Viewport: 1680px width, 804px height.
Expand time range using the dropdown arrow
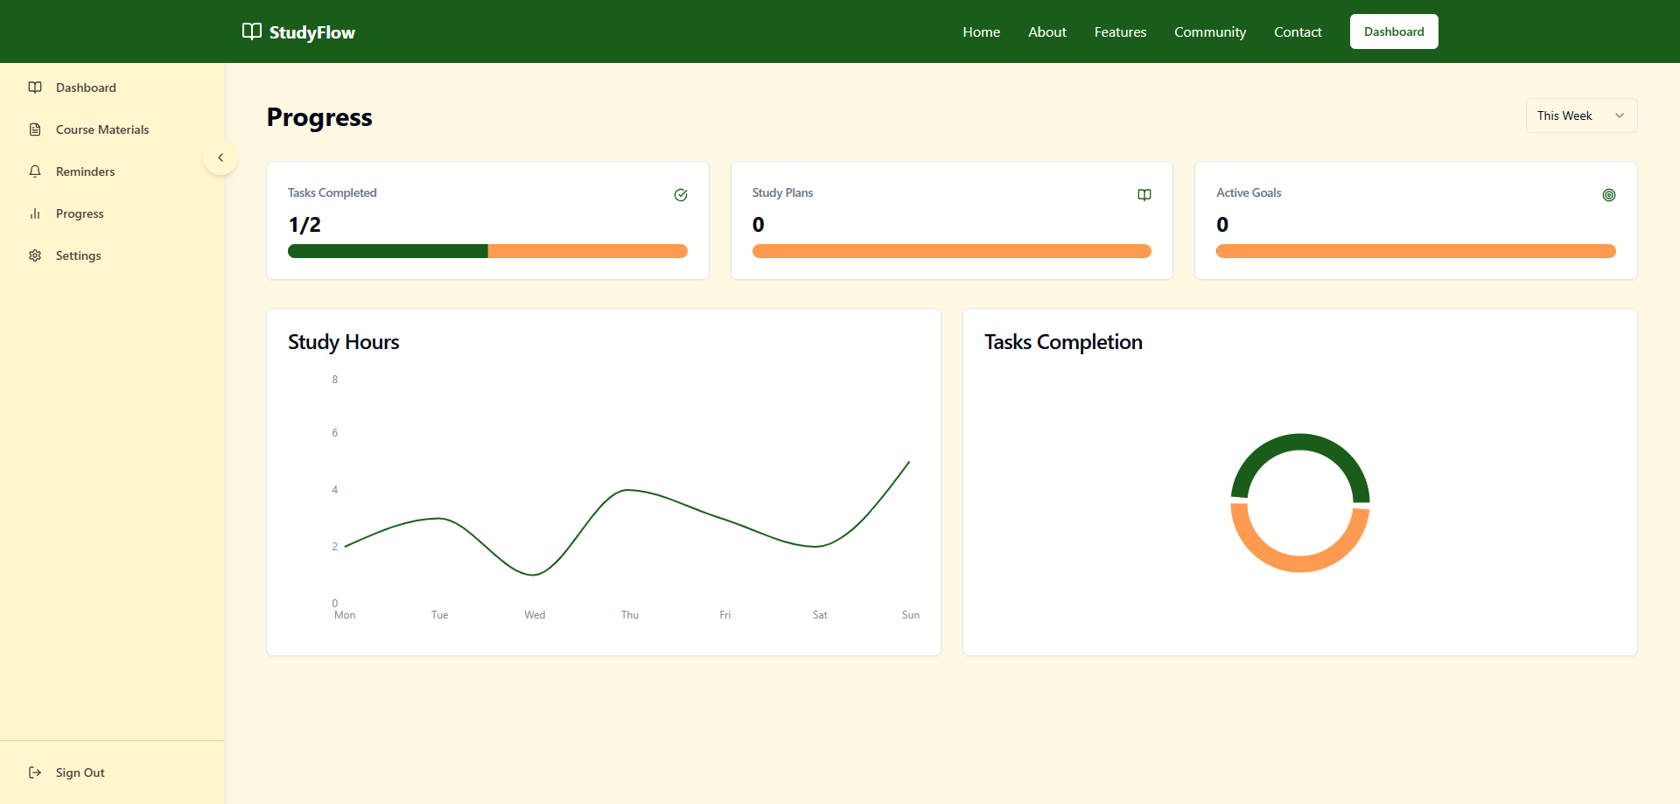tap(1620, 115)
